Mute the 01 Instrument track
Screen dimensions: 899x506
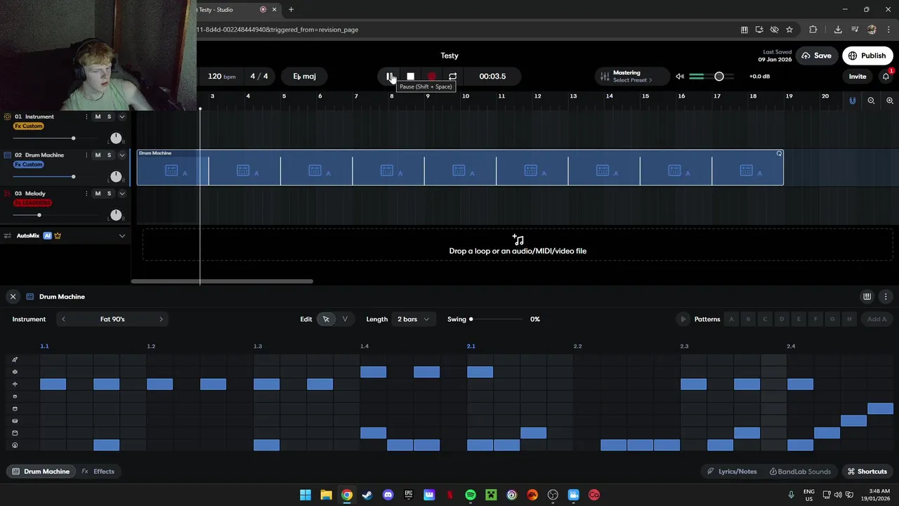click(98, 117)
